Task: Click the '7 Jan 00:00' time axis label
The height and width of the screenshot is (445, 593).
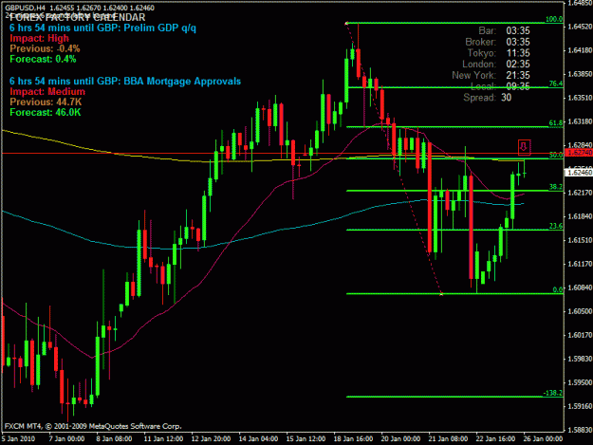Action: 67,439
